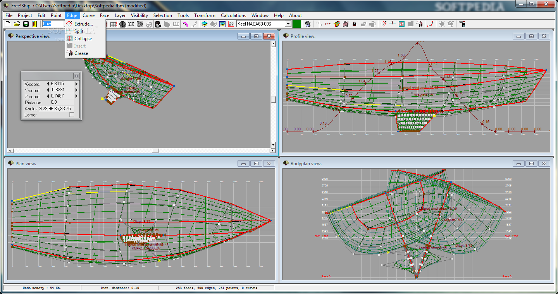
Task: Open the Selection menu
Action: 162,15
